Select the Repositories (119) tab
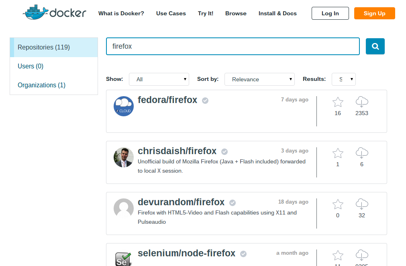 [x=54, y=47]
